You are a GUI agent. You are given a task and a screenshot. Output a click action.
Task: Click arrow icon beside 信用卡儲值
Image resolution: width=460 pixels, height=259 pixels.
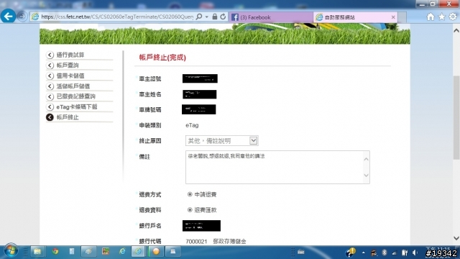click(50, 76)
